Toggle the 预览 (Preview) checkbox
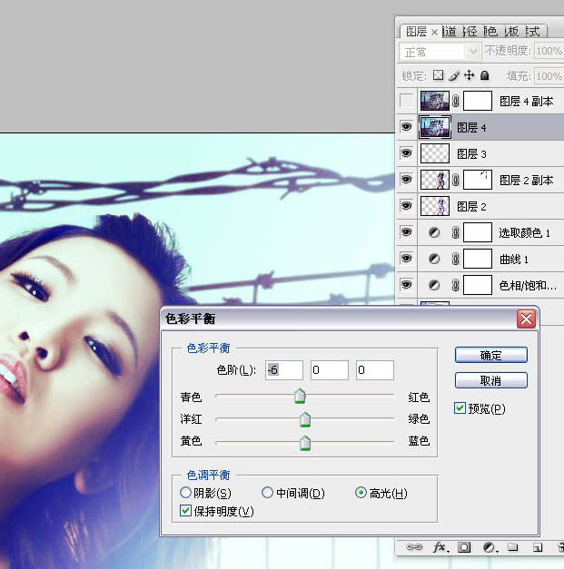This screenshot has height=569, width=564. (x=460, y=408)
